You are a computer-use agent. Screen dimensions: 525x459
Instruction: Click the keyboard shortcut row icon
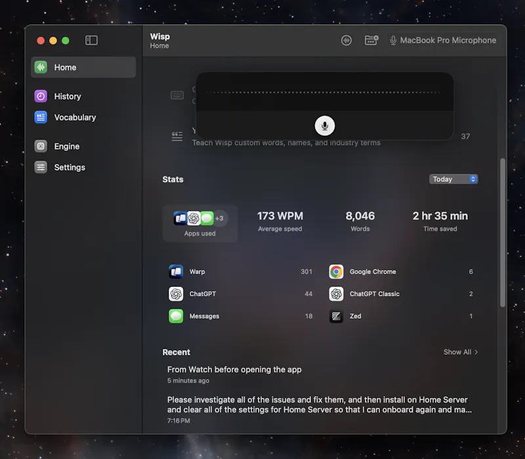tap(177, 95)
